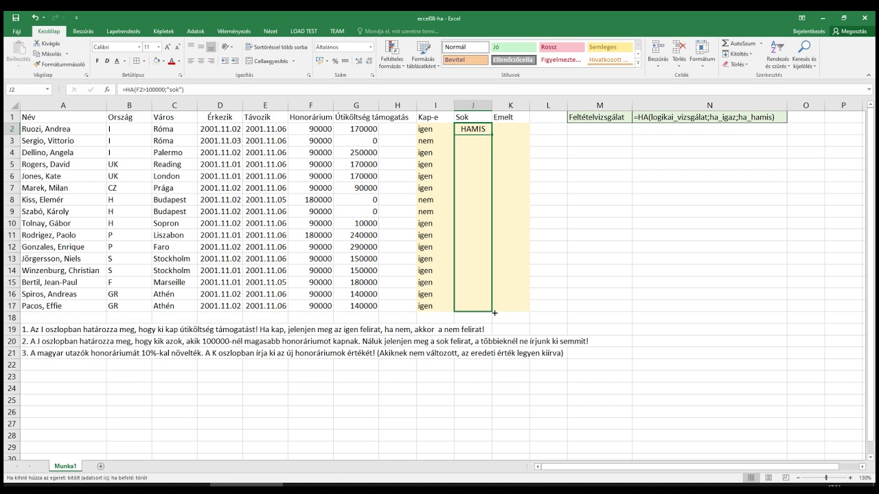Expand the cell styles gallery
Screen dimensions: 879x494
638,63
